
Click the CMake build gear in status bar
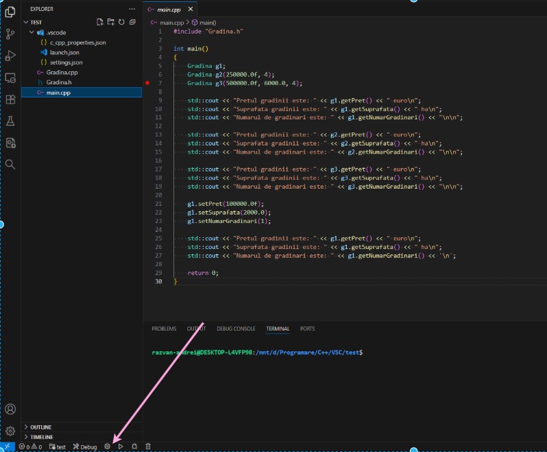108,447
